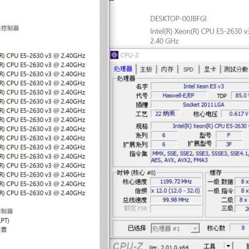Click the 工具 button in CPU-Z

coord(210,246)
